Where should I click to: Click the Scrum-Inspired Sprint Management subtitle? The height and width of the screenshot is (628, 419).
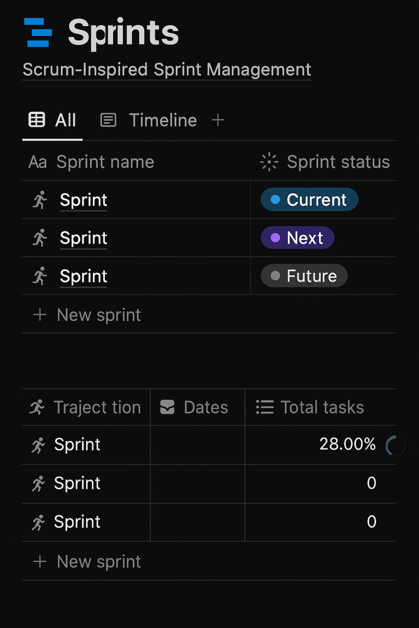coord(167,70)
